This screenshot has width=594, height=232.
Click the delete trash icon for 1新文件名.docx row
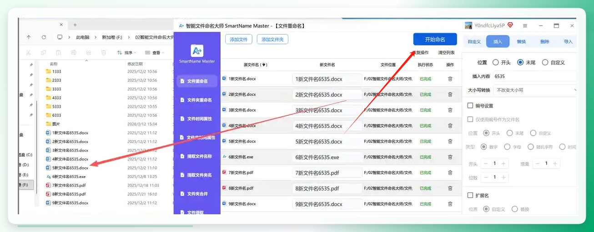(x=450, y=79)
